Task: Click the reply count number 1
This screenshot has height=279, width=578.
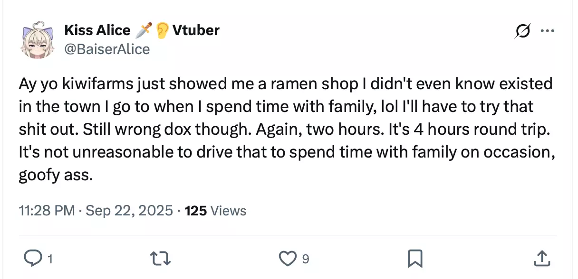Action: point(50,259)
